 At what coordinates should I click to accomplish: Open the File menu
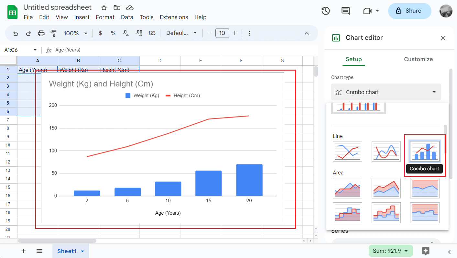click(28, 17)
